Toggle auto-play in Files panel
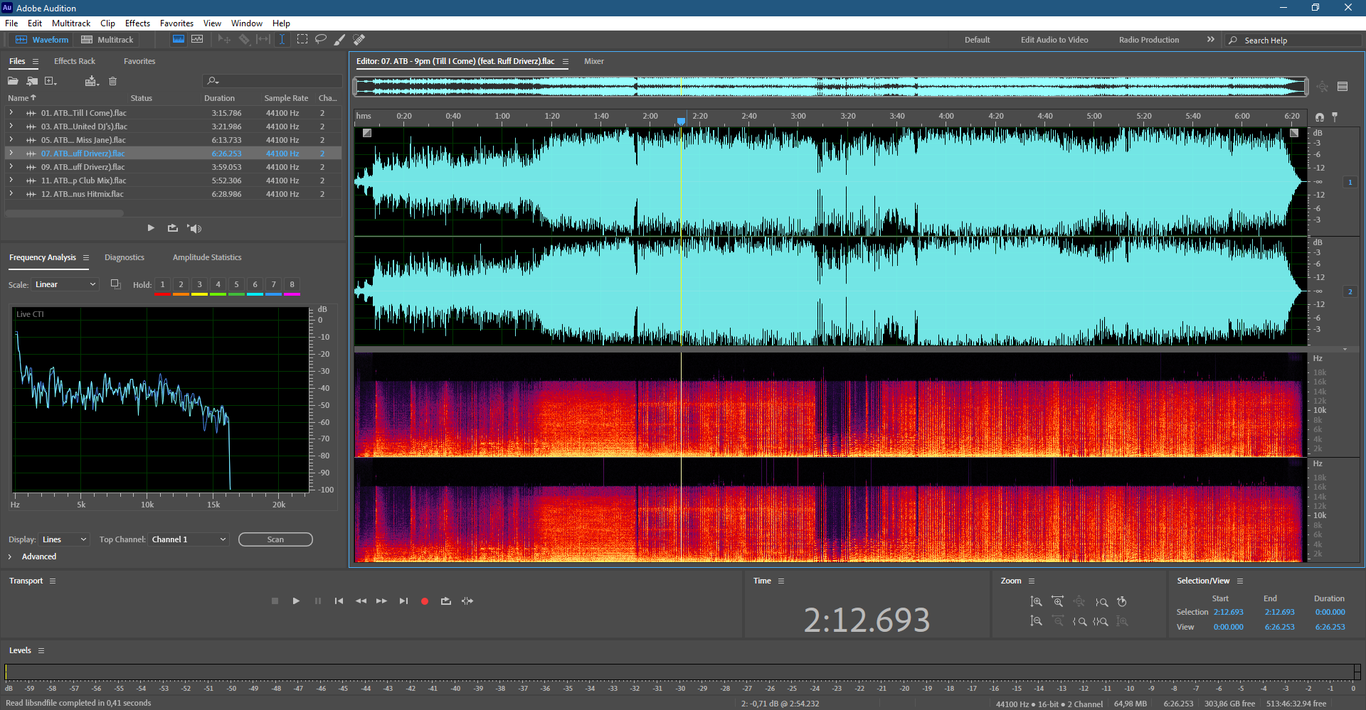This screenshot has width=1366, height=710. pos(194,228)
